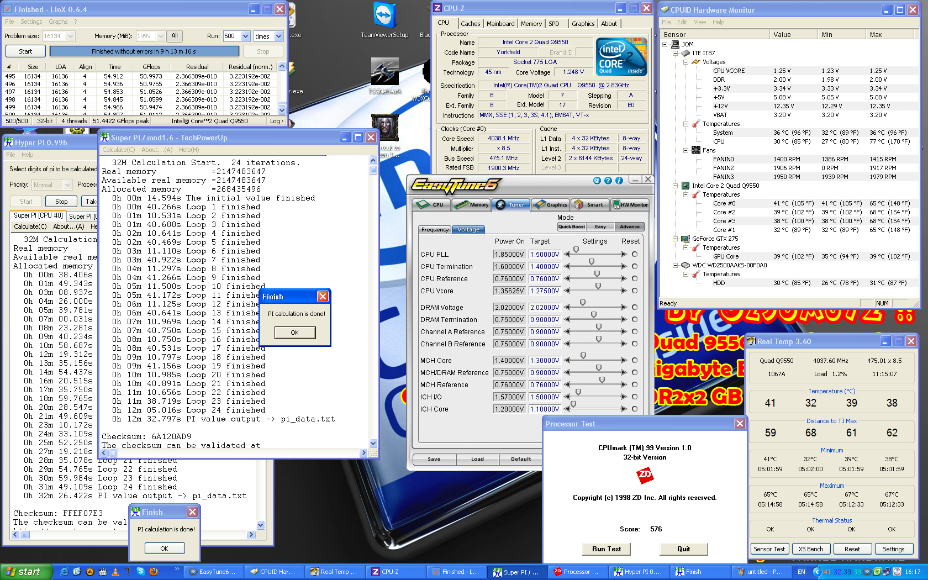Image resolution: width=928 pixels, height=580 pixels.
Task: Open the SPD tab in CPU-Z
Action: [x=554, y=24]
